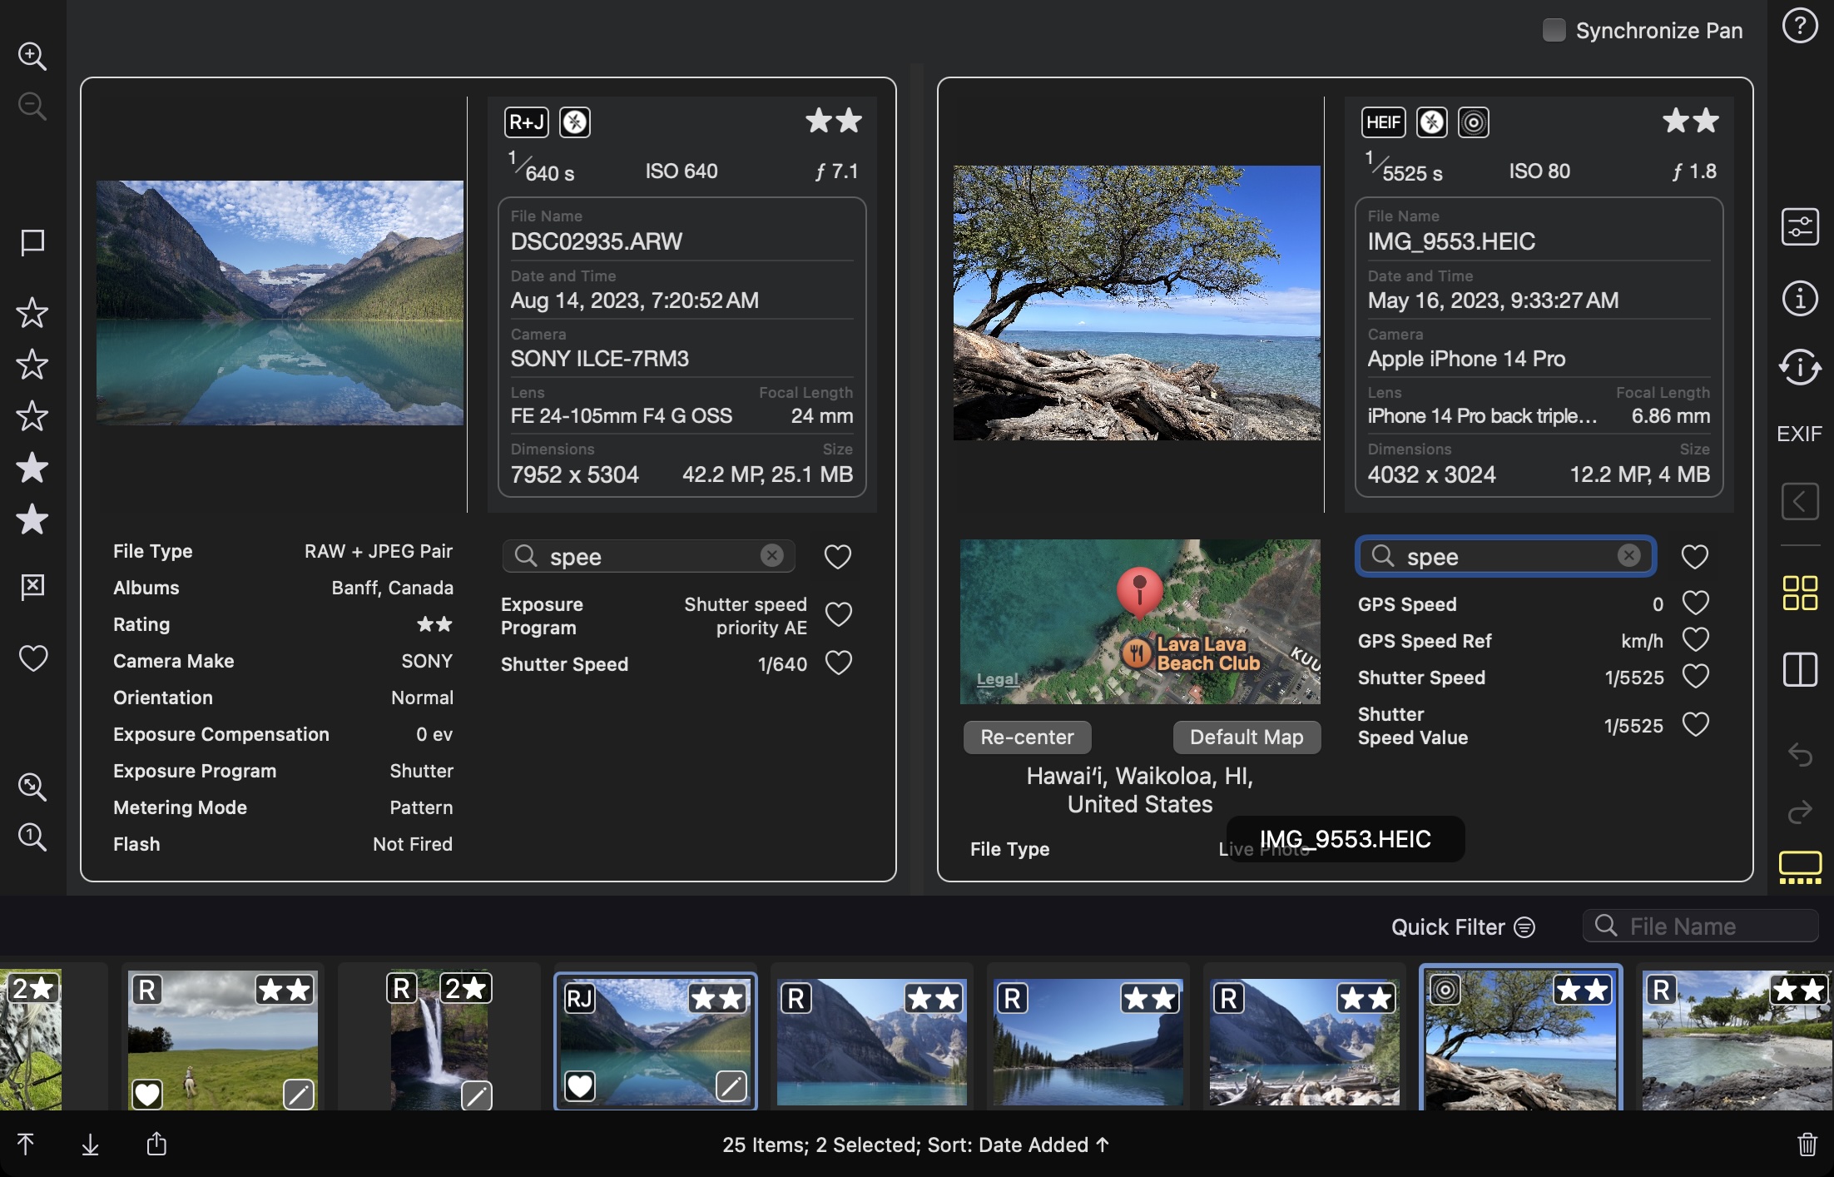This screenshot has width=1834, height=1177.
Task: Click the zoom in magnifier icon
Action: tap(32, 56)
